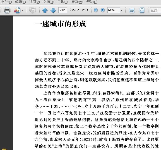This screenshot has height=150, width=161.
Task: Click the page number field showing 212
Action: coord(63,10)
